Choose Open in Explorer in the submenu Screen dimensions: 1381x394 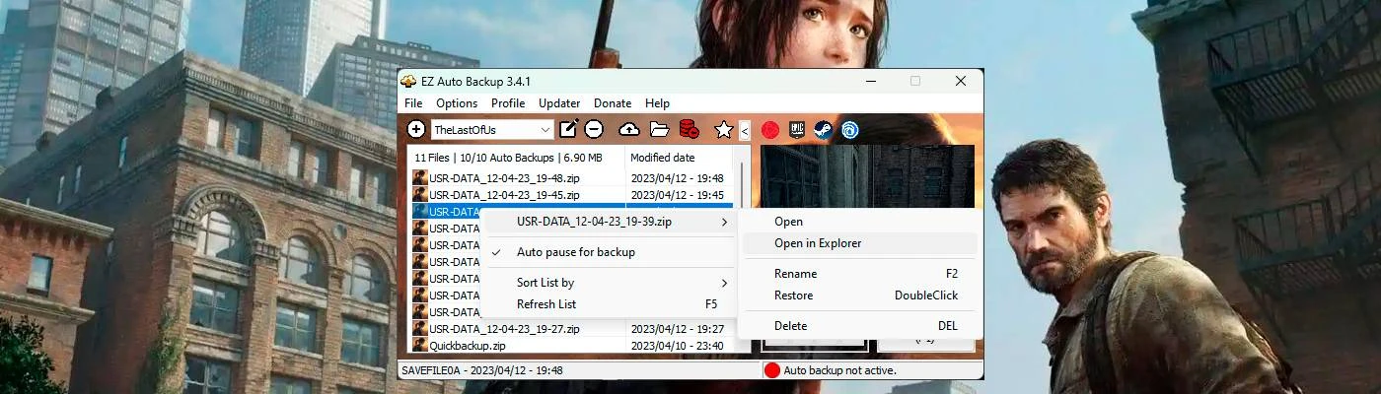coord(861,243)
